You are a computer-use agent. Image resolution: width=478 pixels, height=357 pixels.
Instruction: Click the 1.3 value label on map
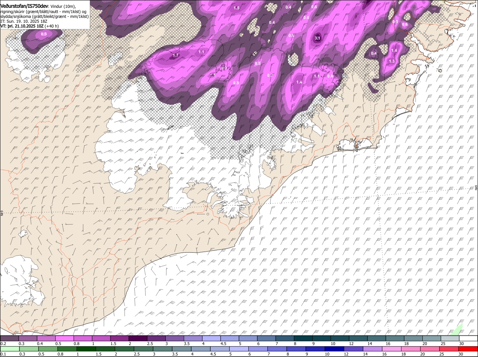(x=392, y=61)
